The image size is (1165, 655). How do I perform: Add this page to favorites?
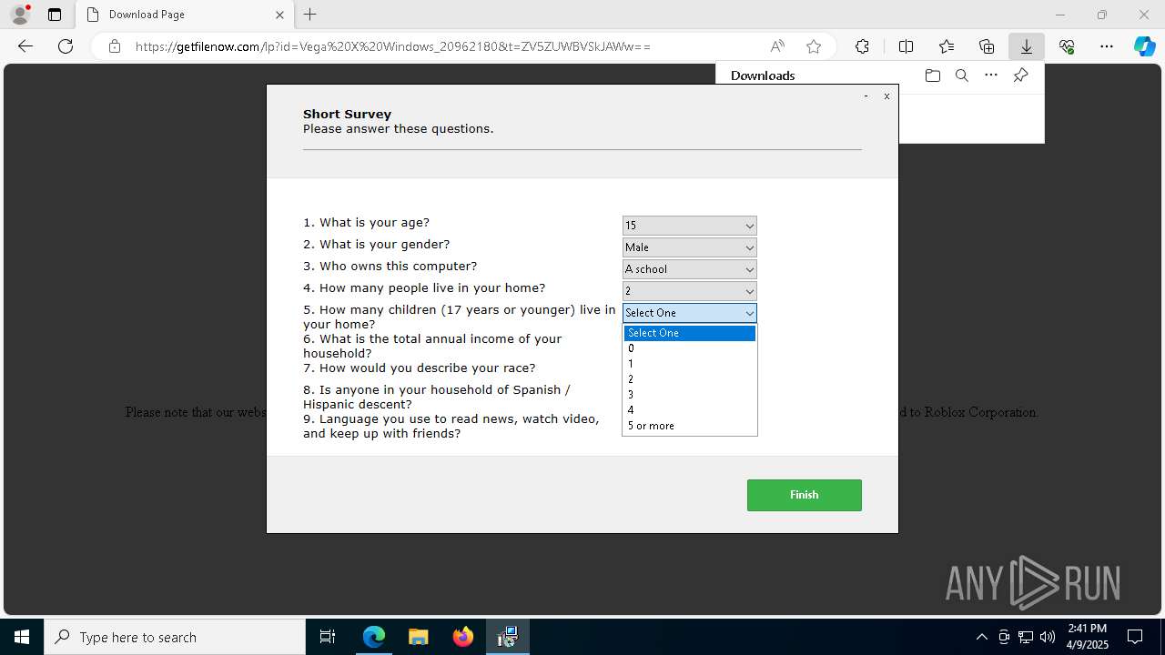coord(814,46)
